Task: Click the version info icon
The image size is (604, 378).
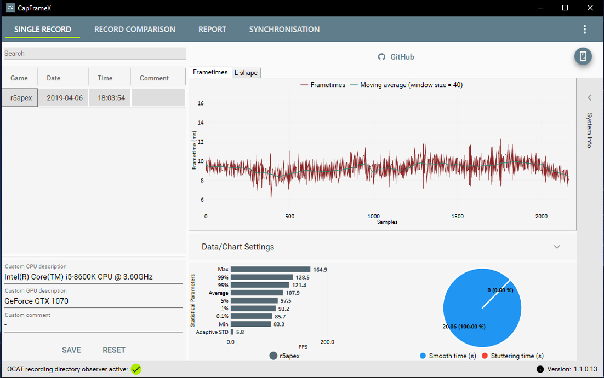Action: point(540,369)
